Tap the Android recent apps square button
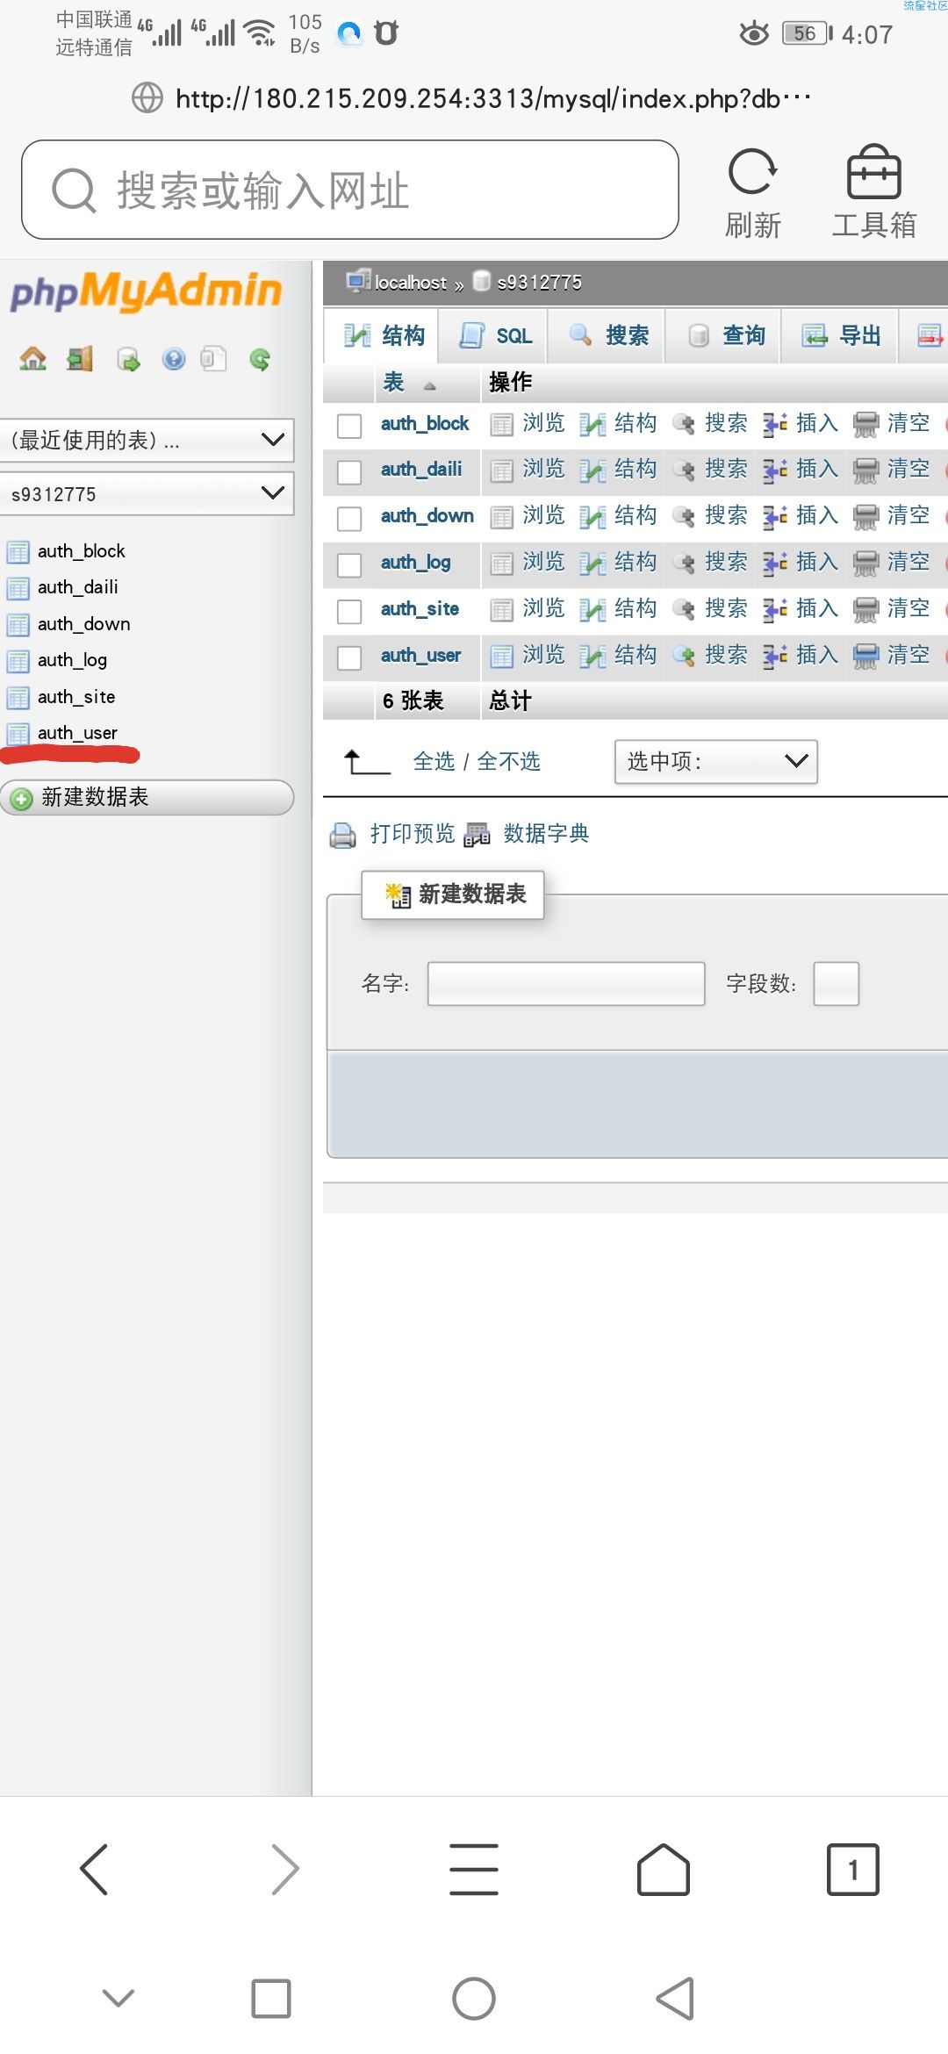Screen dimensions: 948x2054 pyautogui.click(x=271, y=1999)
